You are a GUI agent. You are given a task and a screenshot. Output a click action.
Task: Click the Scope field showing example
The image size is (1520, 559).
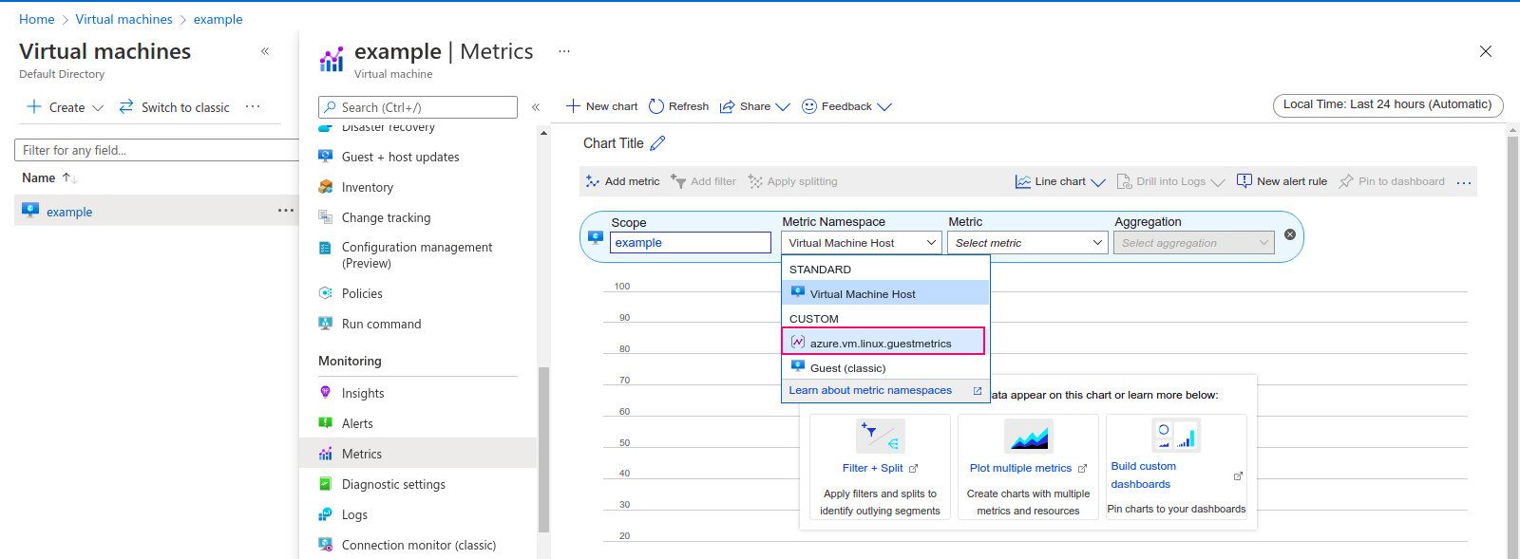[x=691, y=243]
